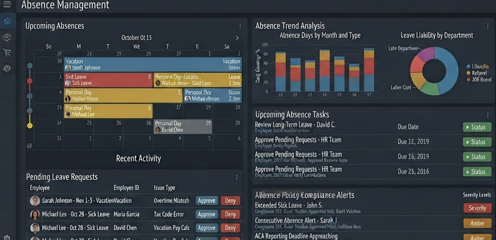The height and width of the screenshot is (240, 496).
Task: Click Overtime Mismatch cell in first row
Action: (172, 201)
